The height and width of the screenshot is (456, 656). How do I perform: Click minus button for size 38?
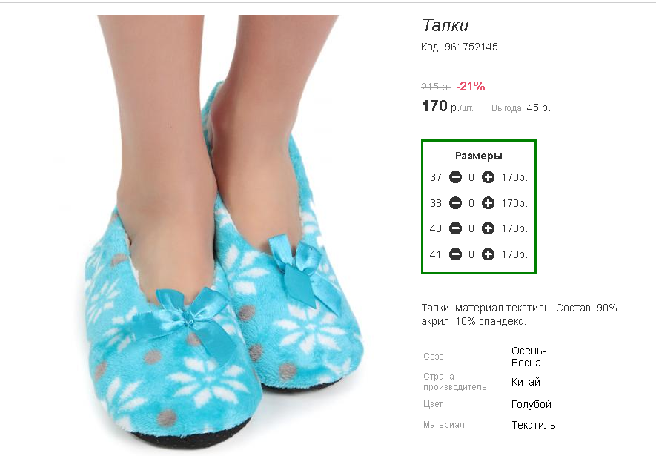tap(455, 203)
